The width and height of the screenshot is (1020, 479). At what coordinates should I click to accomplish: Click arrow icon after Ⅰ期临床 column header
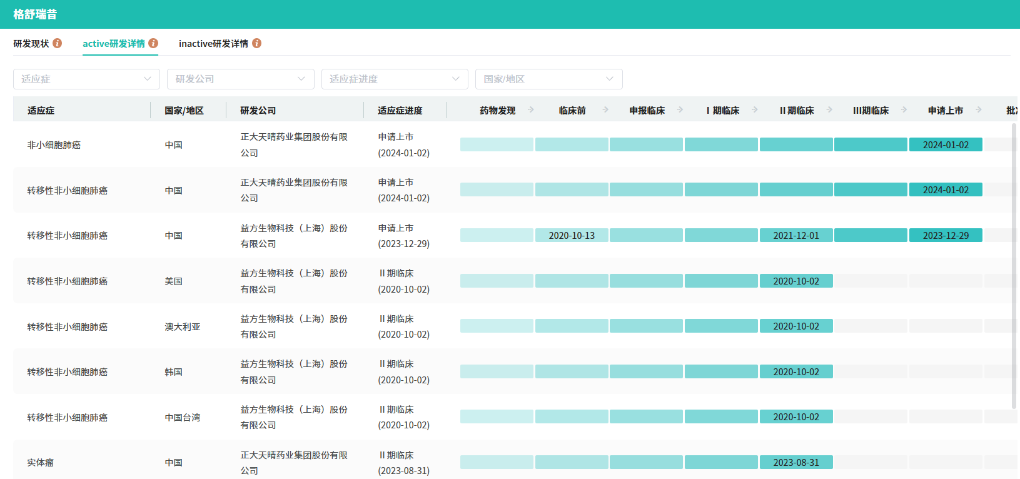(x=755, y=110)
